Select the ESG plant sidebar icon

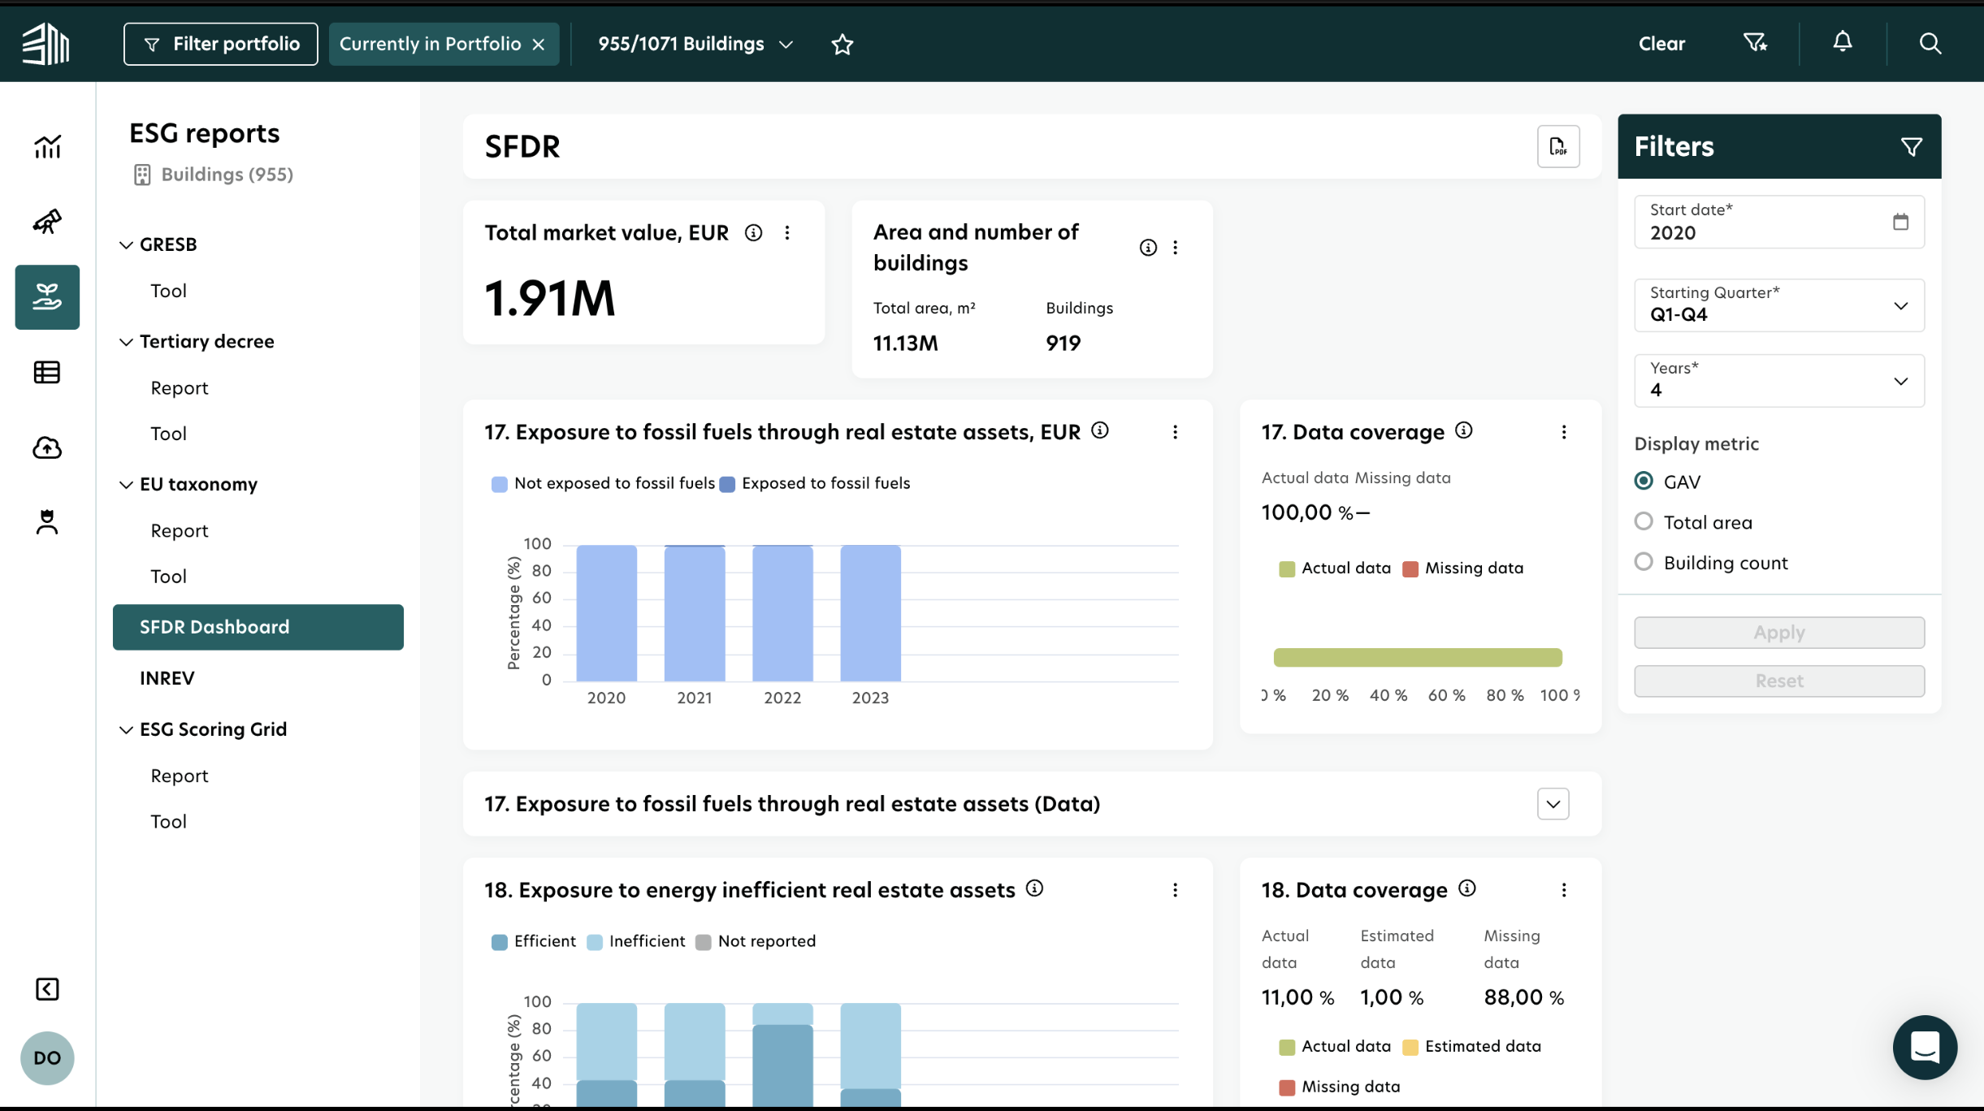[x=47, y=296]
